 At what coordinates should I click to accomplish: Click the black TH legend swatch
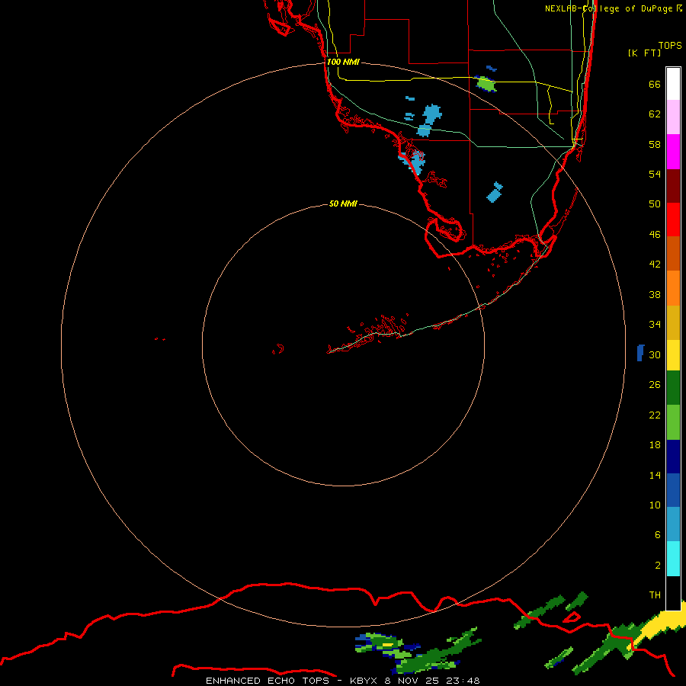click(673, 593)
